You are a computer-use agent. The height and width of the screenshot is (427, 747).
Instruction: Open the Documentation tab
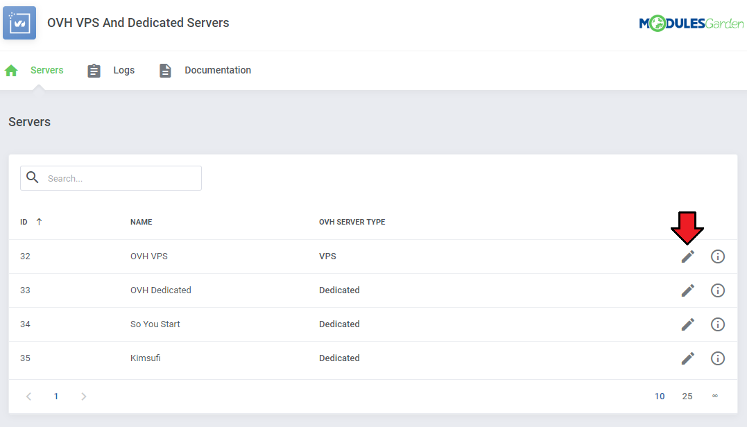pyautogui.click(x=218, y=70)
